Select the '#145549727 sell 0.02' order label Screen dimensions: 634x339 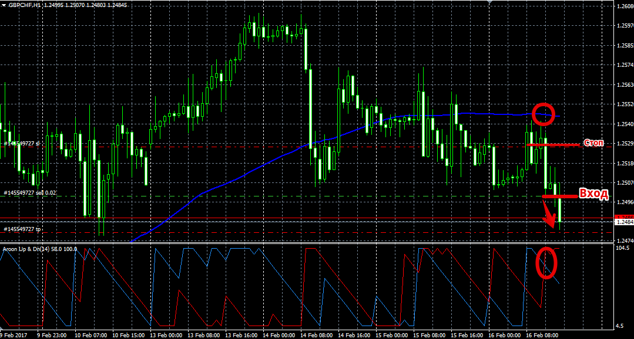click(29, 192)
